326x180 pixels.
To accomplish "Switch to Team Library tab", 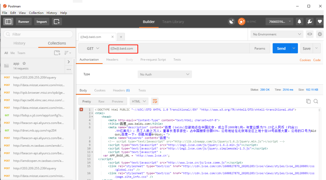I will [173, 22].
